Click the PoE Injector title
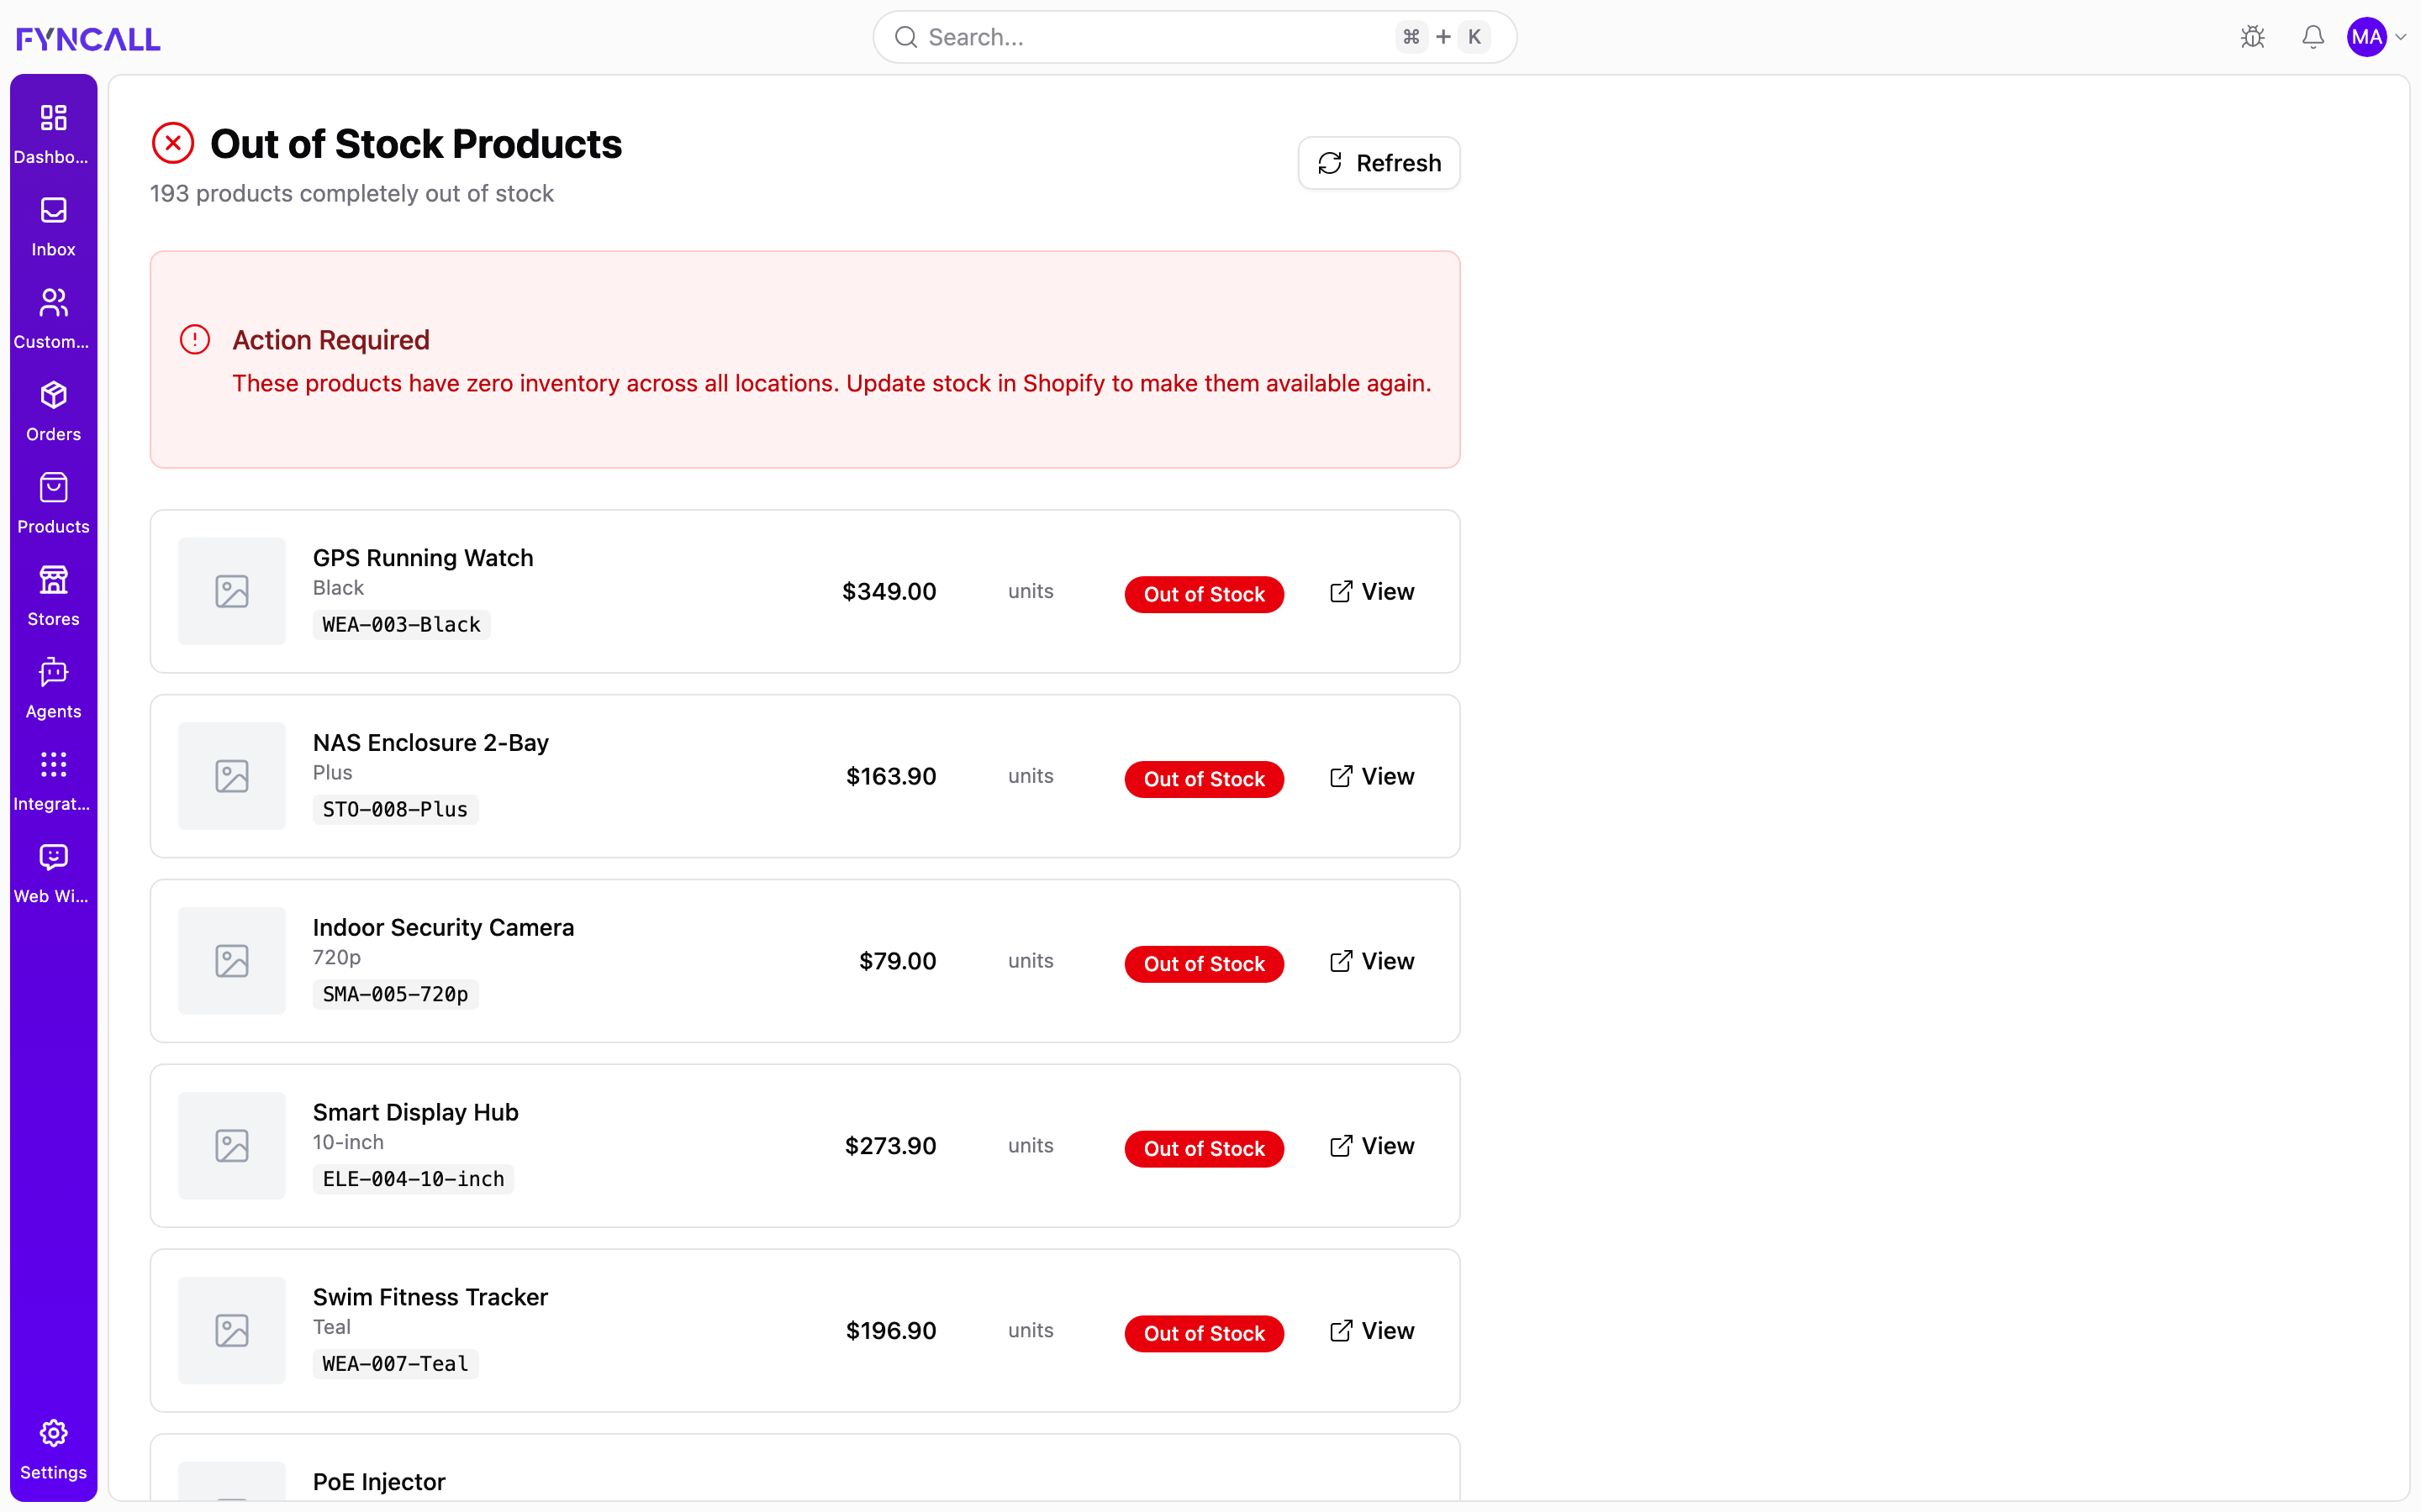 point(379,1482)
